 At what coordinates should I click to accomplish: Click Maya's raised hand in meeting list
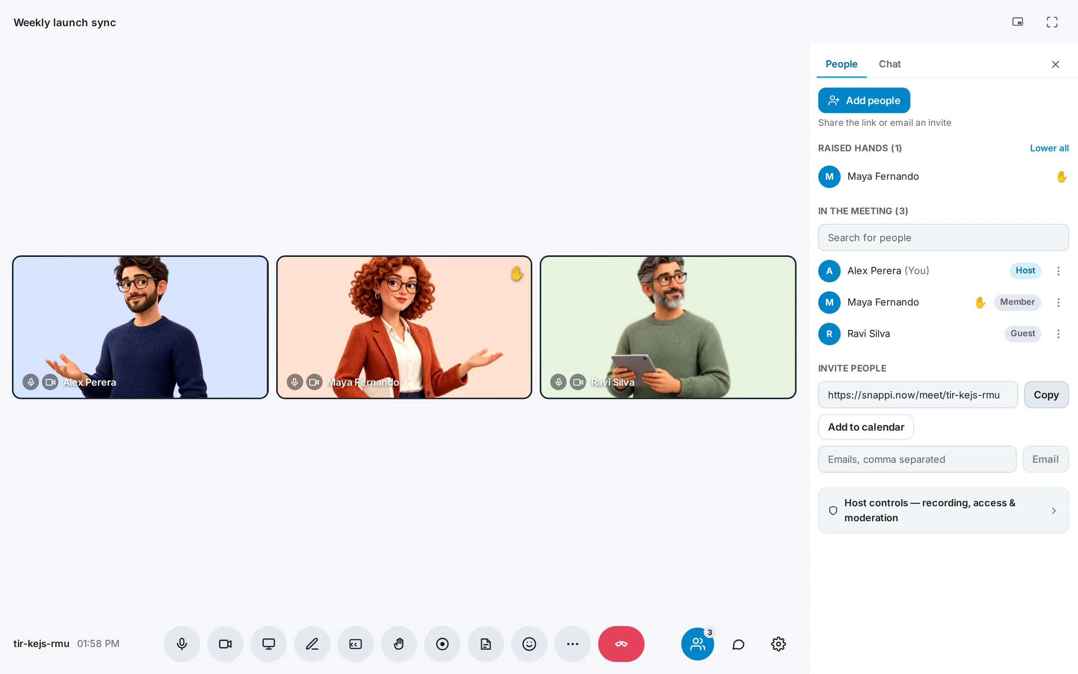[x=980, y=302]
